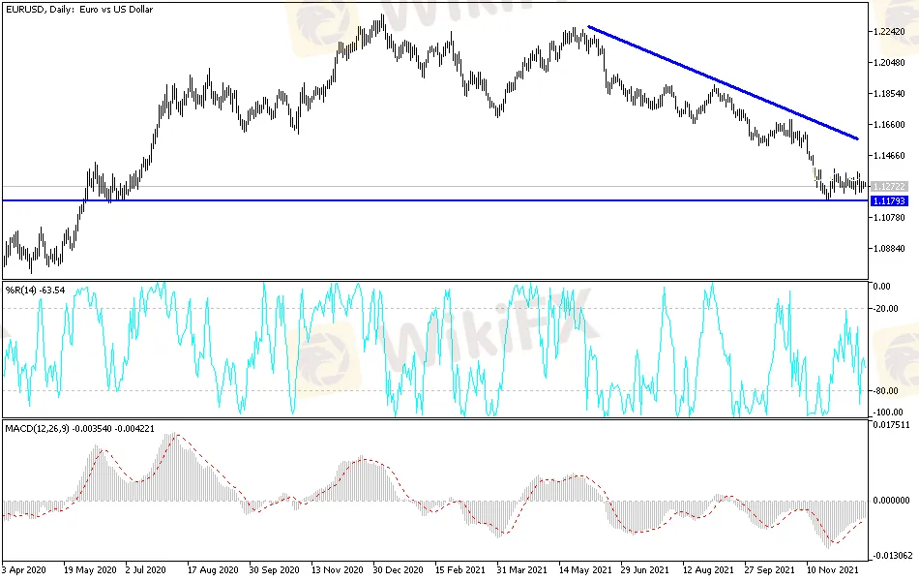Click the '15 Feb 2021' date label
The height and width of the screenshot is (581, 919).
click(x=460, y=569)
